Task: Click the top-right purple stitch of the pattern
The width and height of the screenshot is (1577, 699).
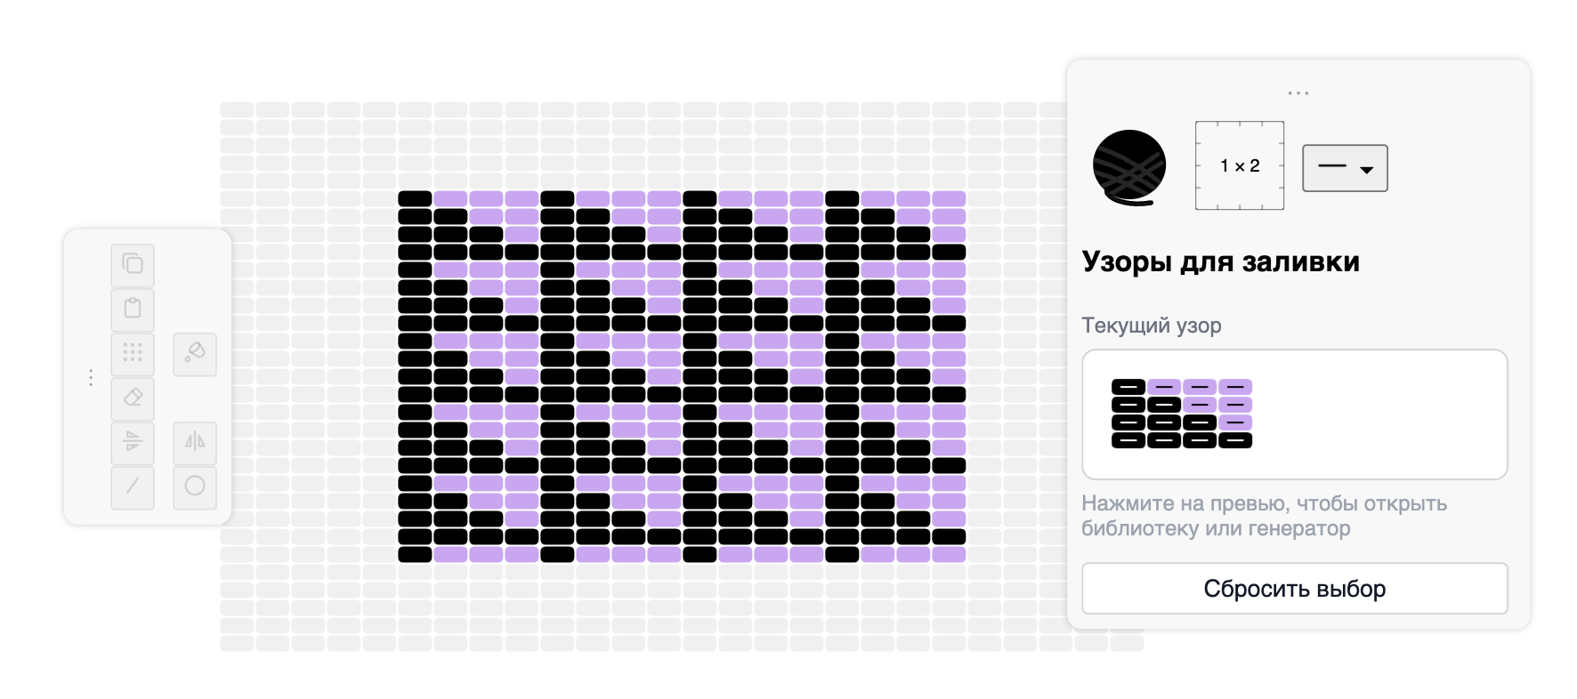Action: pos(949,198)
